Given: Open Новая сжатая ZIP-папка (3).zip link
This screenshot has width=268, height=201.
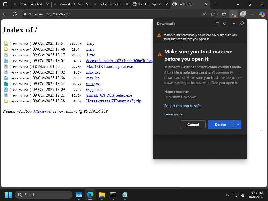Looking at the screenshot, I should (x=114, y=101).
